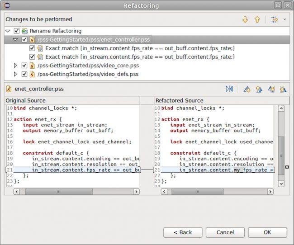Click the previous change compare icon
294x245 pixels.
(283, 89)
